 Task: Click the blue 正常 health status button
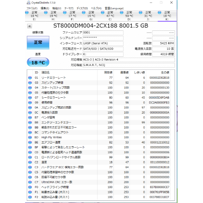(x=38, y=43)
